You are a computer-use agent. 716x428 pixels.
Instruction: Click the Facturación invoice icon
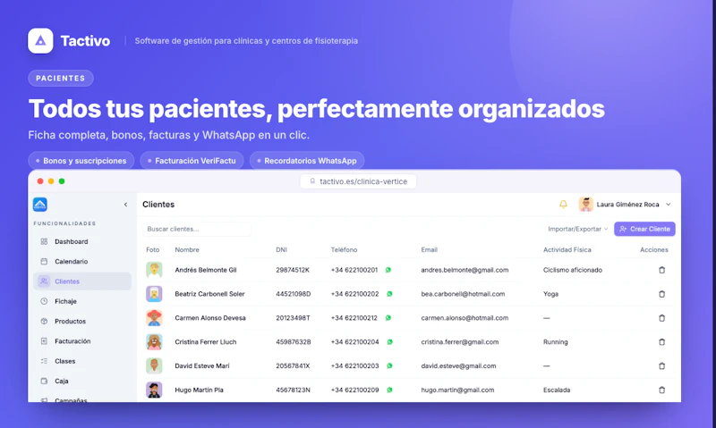(x=44, y=341)
